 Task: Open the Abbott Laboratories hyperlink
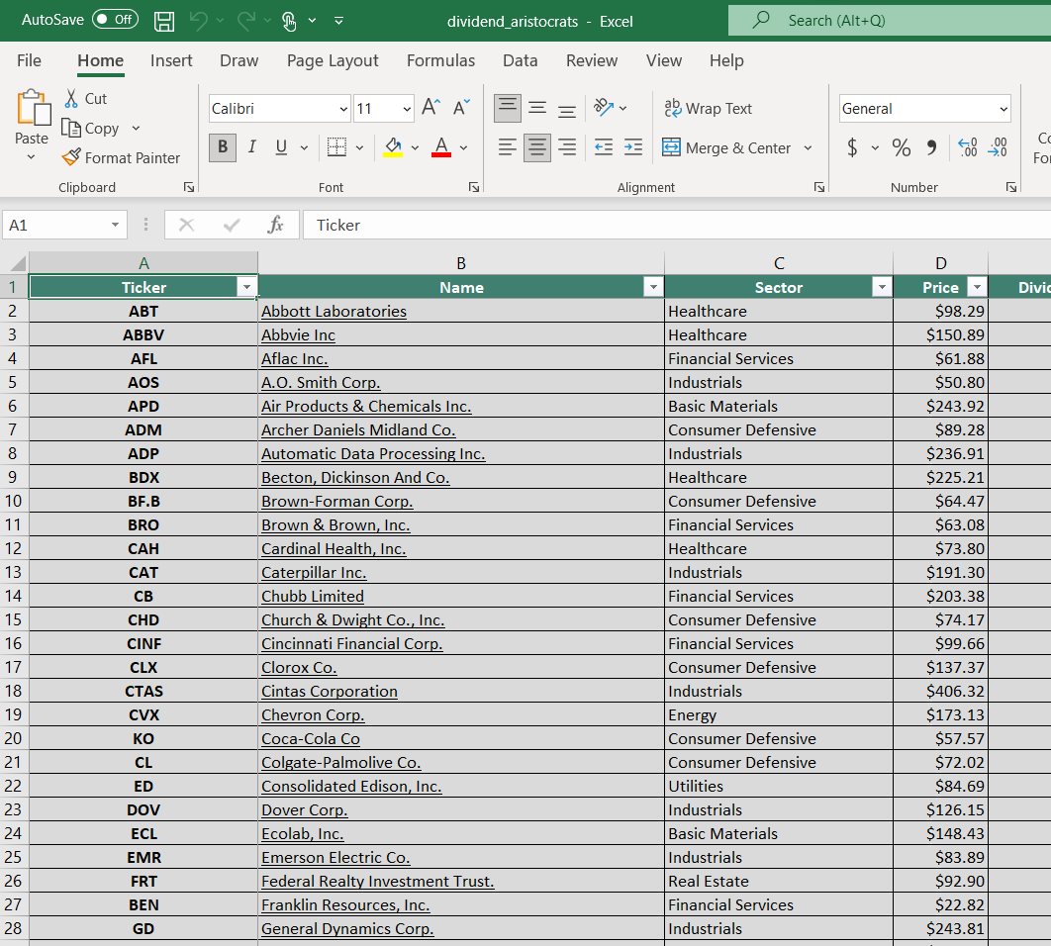pyautogui.click(x=334, y=311)
